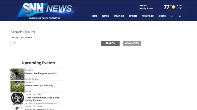The width and height of the screenshot is (197, 110).
Task: Go to the SPORTS section
Action: tap(133, 16)
